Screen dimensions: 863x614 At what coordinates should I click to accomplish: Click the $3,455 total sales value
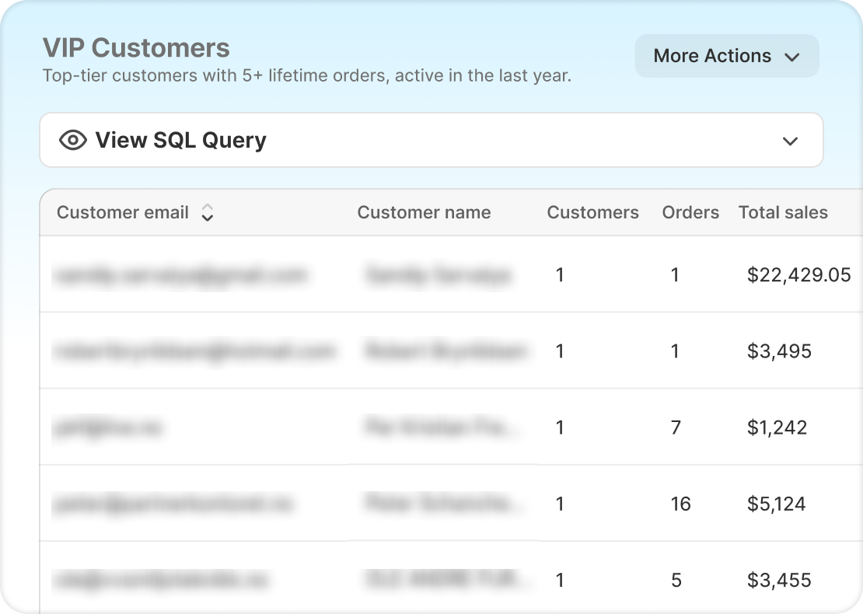click(x=779, y=581)
